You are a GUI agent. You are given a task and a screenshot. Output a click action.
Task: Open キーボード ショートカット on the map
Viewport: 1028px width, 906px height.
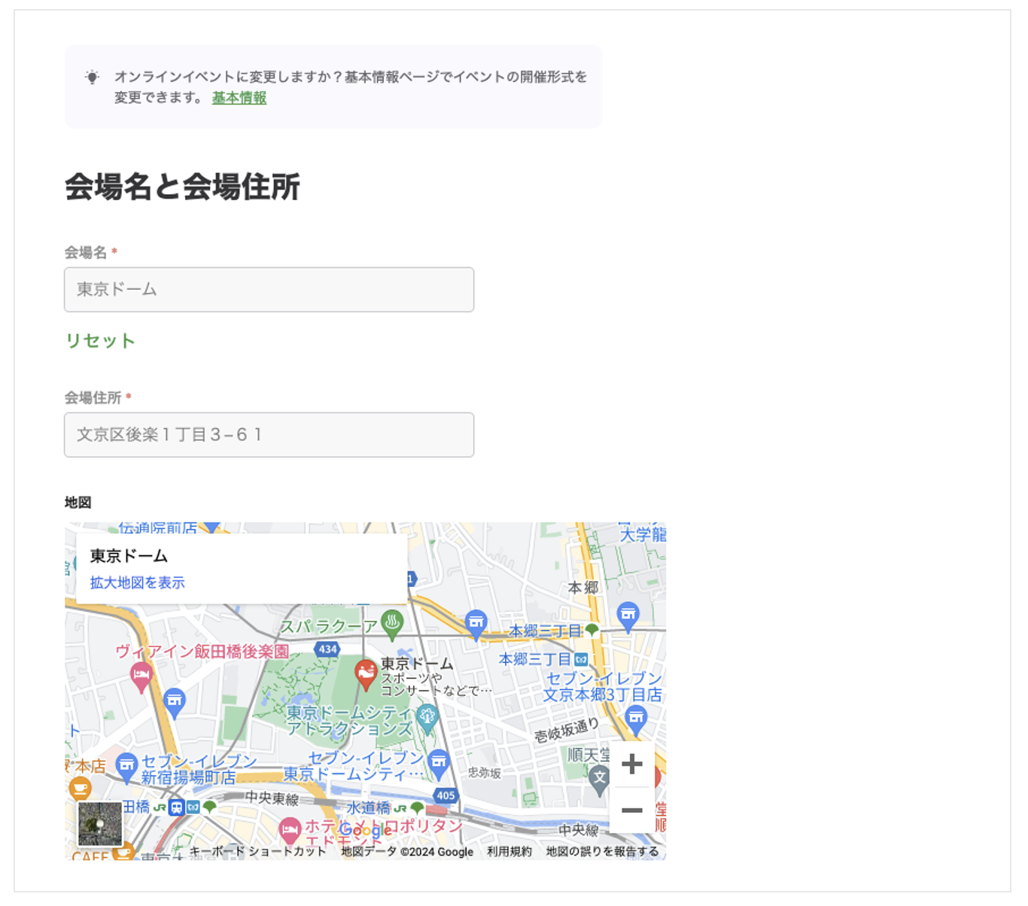257,852
